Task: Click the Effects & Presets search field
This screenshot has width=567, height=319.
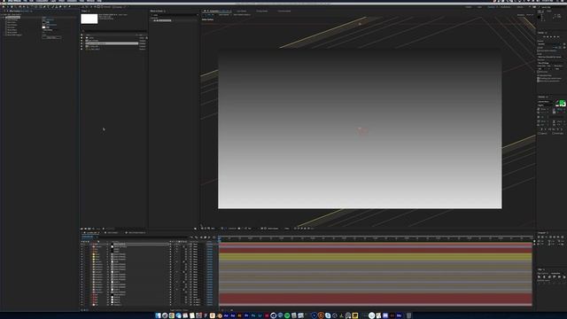Action: pyautogui.click(x=175, y=15)
